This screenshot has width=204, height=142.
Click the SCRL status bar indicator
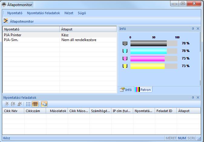(x=191, y=138)
